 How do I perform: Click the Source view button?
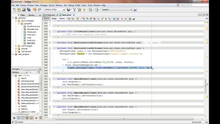tap(46, 19)
